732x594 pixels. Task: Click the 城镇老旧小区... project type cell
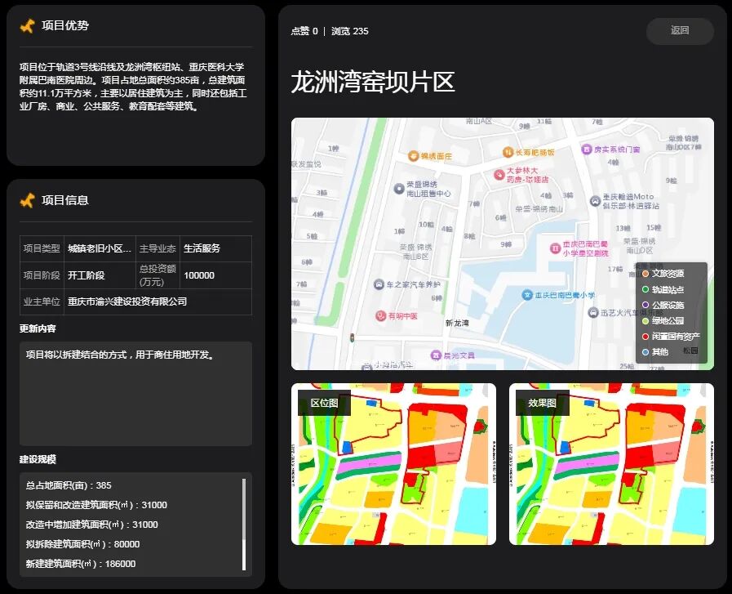coord(100,248)
